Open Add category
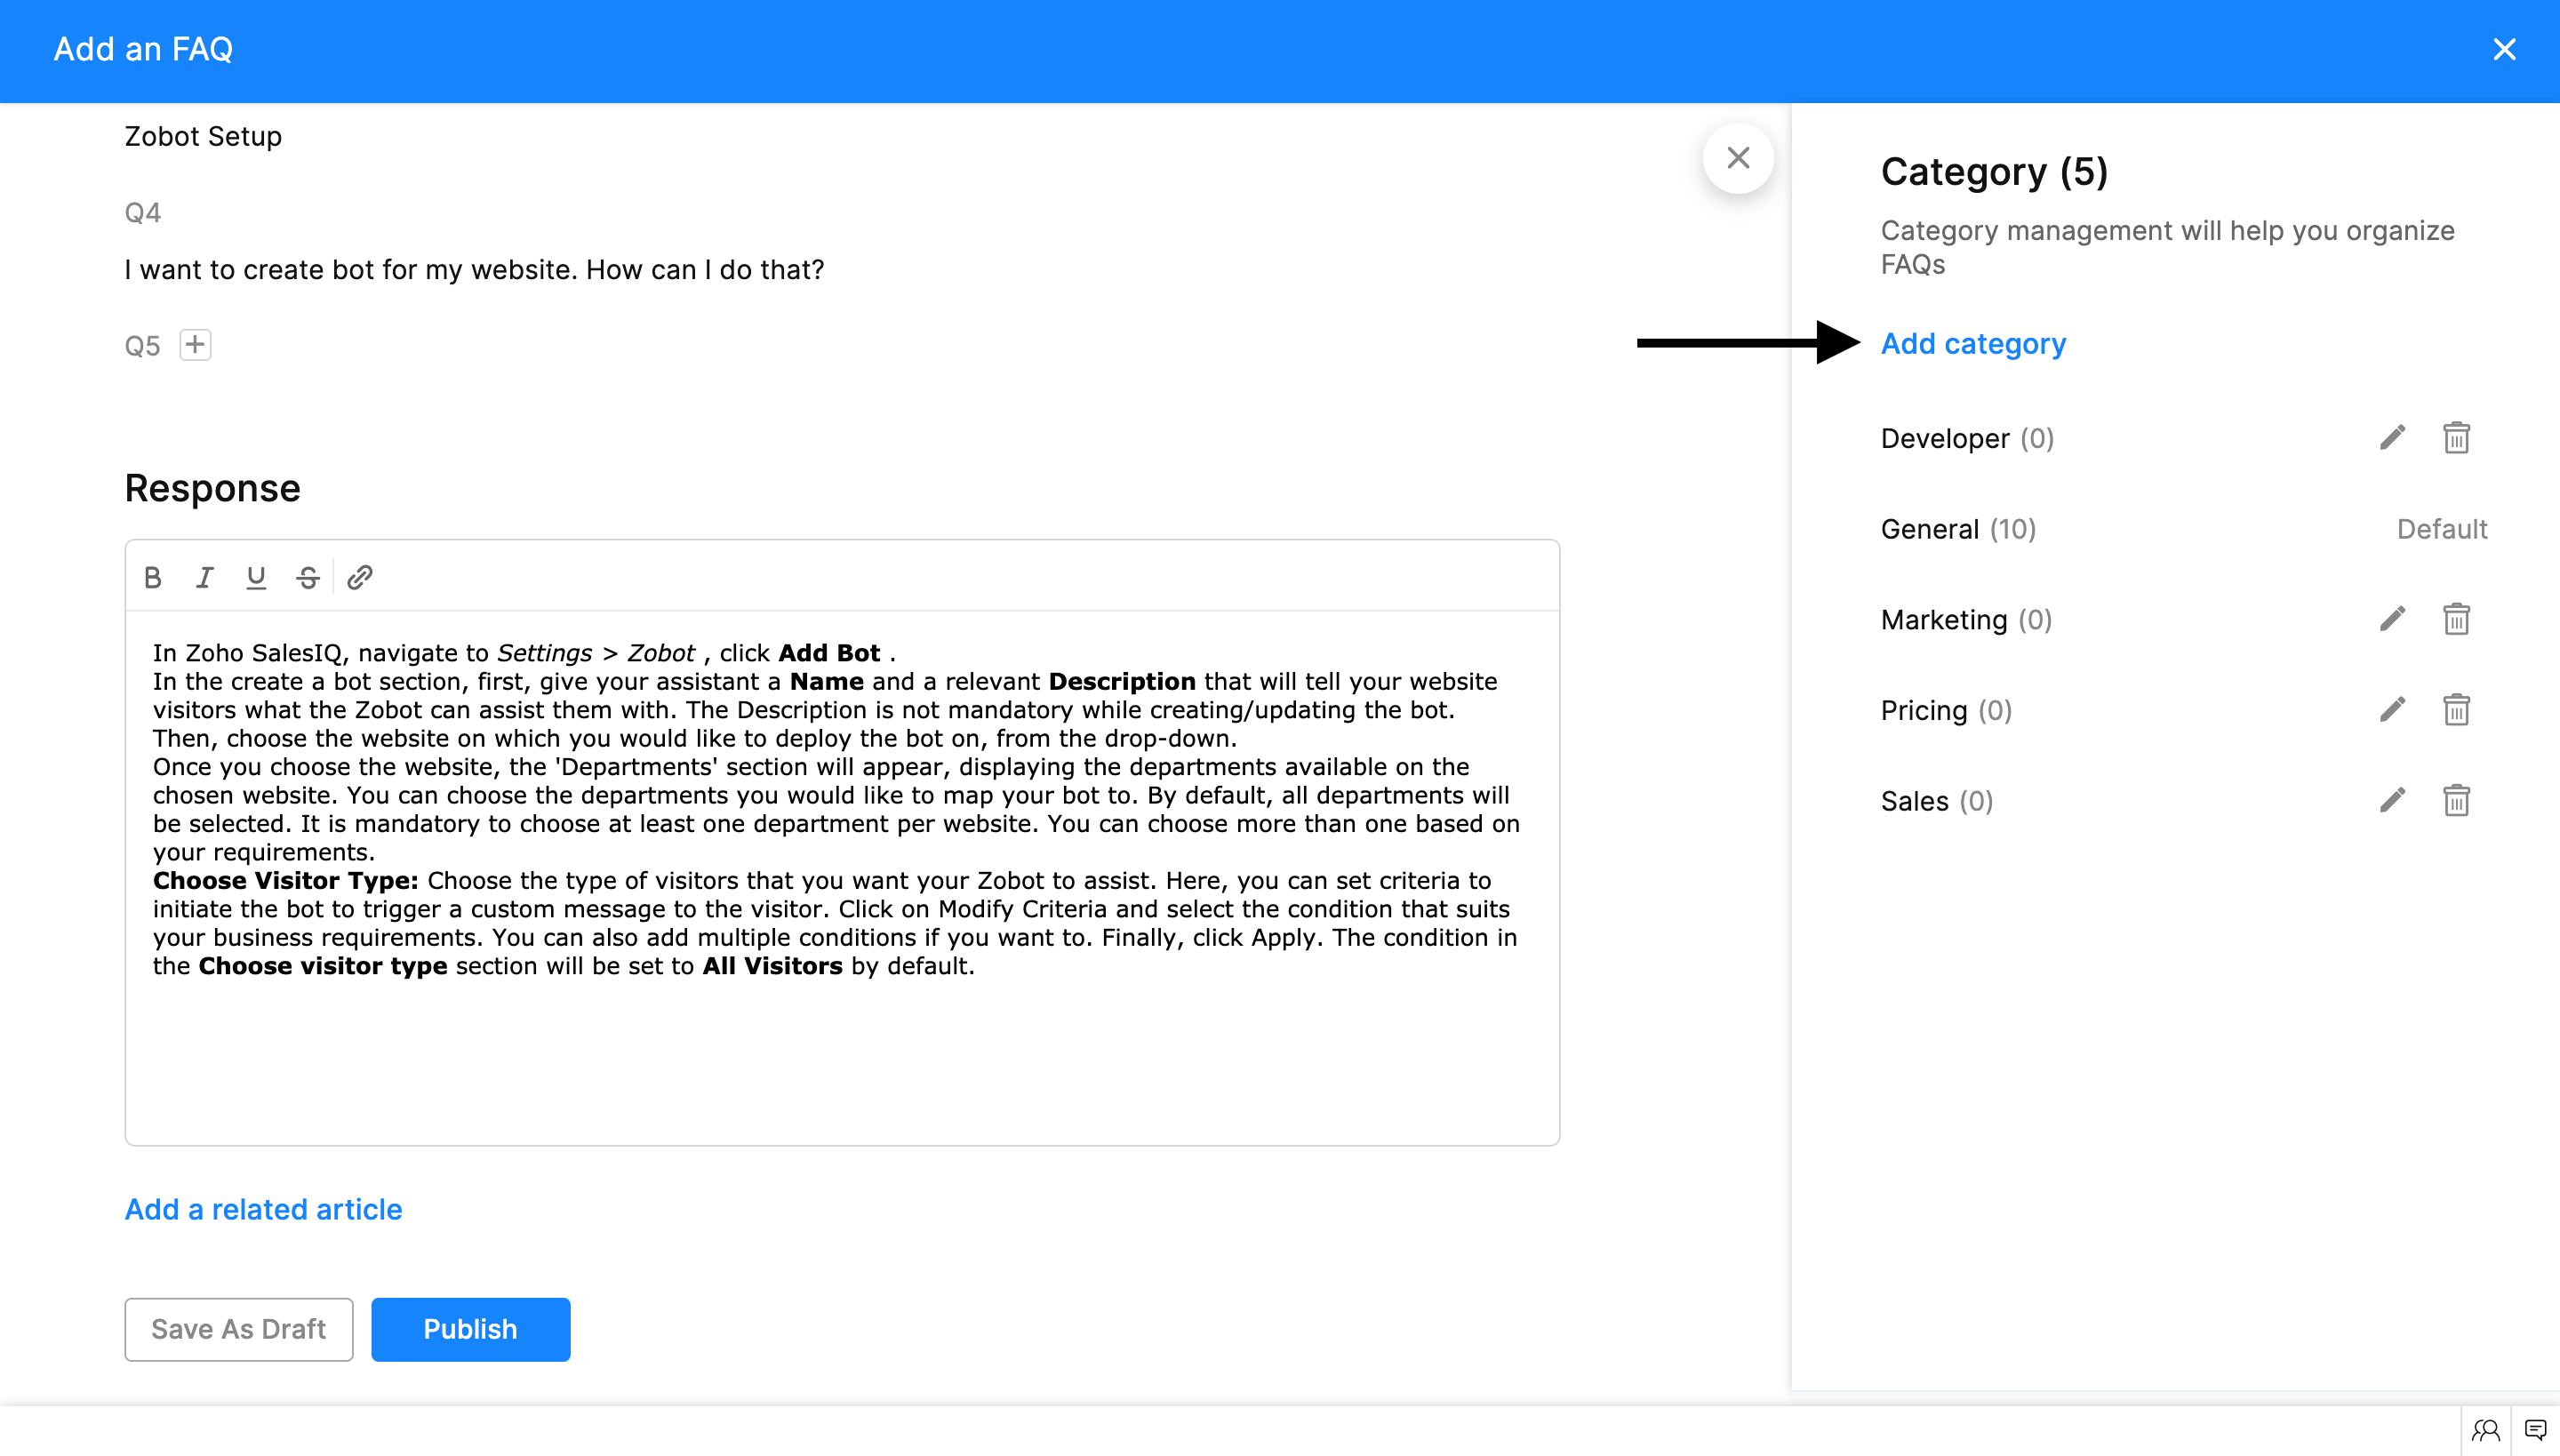This screenshot has height=1456, width=2560. [1973, 343]
